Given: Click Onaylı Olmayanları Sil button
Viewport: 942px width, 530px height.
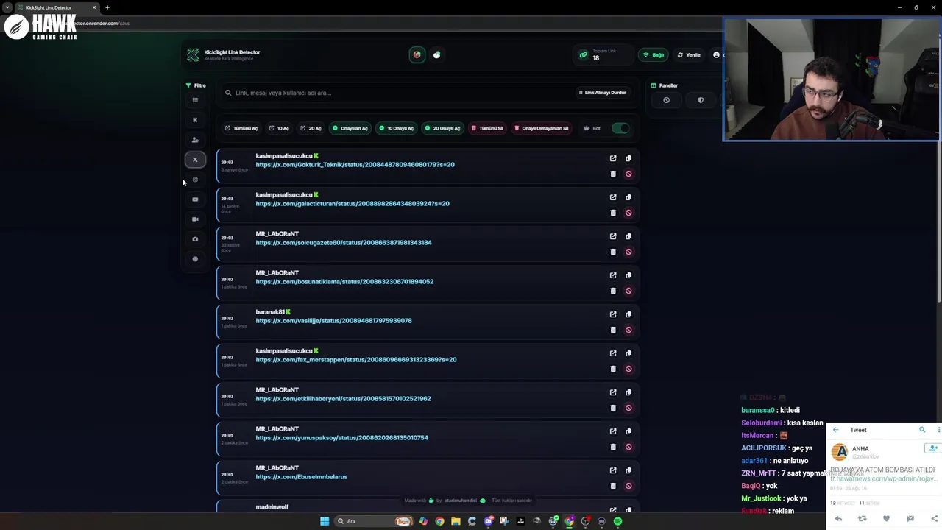Looking at the screenshot, I should click(x=542, y=128).
